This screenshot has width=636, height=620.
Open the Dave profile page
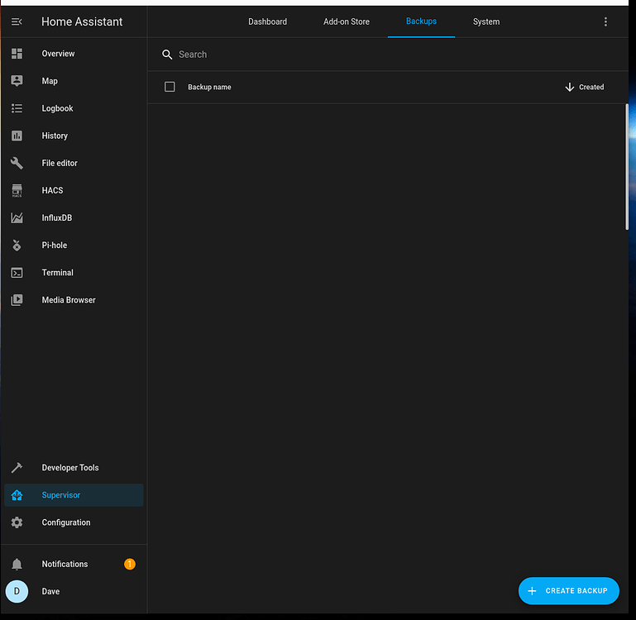[x=74, y=591]
